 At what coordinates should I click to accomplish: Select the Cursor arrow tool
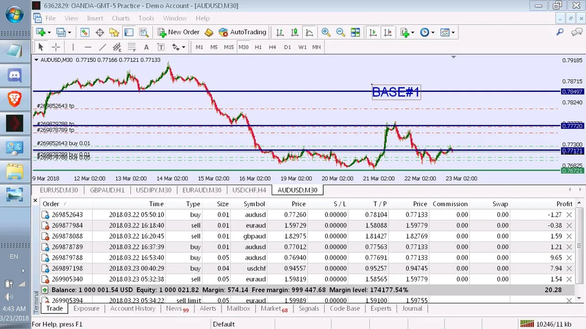41,47
